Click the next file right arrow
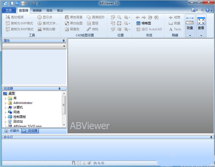Image resolution: width=215 pixels, height=167 pixels. pyautogui.click(x=144, y=17)
